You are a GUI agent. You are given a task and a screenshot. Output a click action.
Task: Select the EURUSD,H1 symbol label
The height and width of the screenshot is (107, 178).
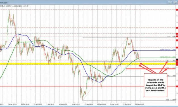(3, 6)
